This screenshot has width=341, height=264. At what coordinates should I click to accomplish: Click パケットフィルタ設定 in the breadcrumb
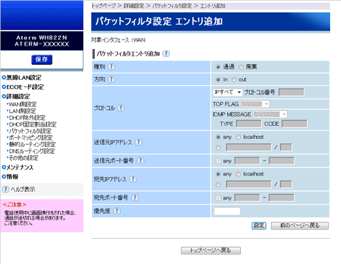point(172,6)
